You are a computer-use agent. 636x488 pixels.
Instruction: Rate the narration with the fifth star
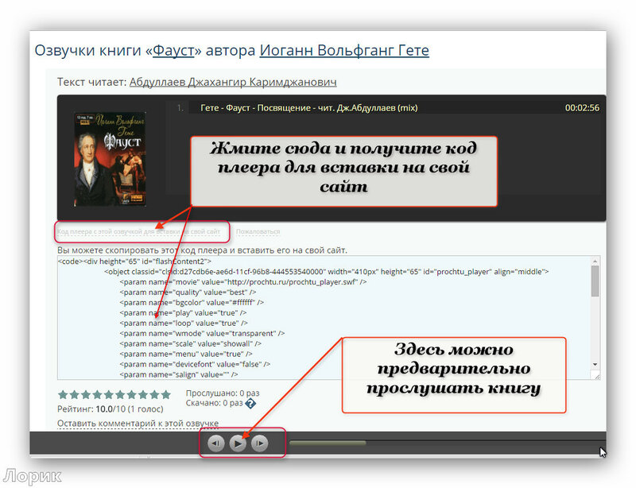[x=109, y=394]
